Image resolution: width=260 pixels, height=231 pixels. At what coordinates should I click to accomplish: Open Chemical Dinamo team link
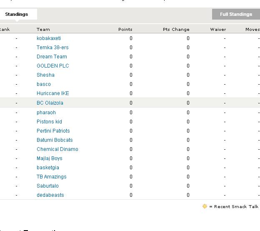(x=57, y=149)
